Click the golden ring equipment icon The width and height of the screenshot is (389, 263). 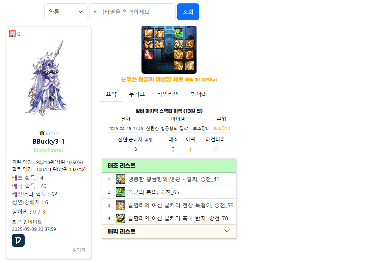point(189,55)
